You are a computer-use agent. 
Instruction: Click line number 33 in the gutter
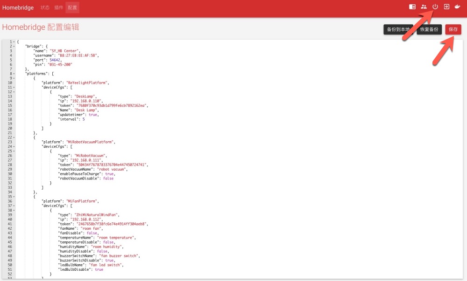pos(10,187)
